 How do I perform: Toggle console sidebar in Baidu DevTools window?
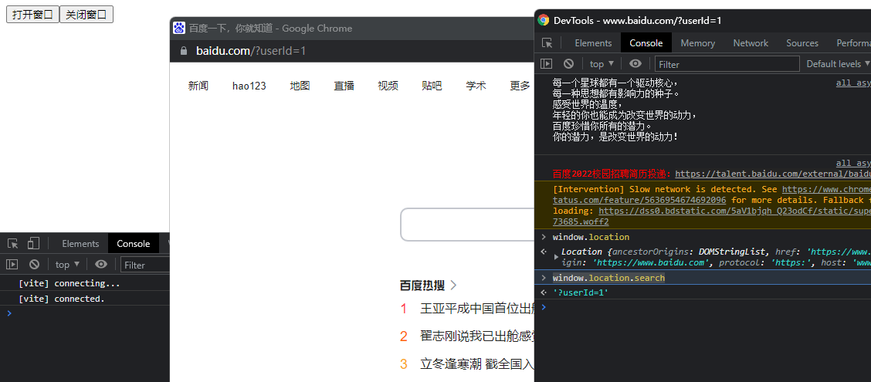click(x=546, y=64)
